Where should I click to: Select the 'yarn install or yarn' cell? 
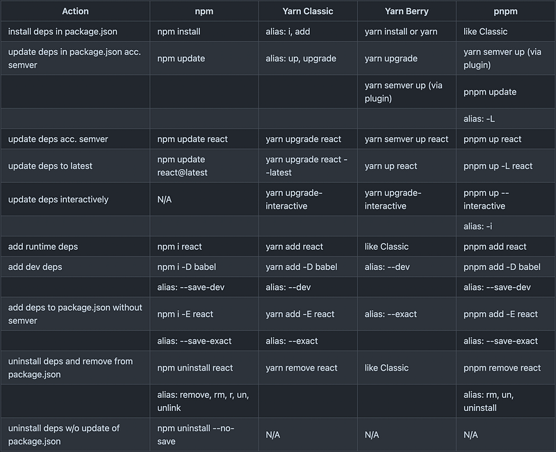tap(407, 31)
